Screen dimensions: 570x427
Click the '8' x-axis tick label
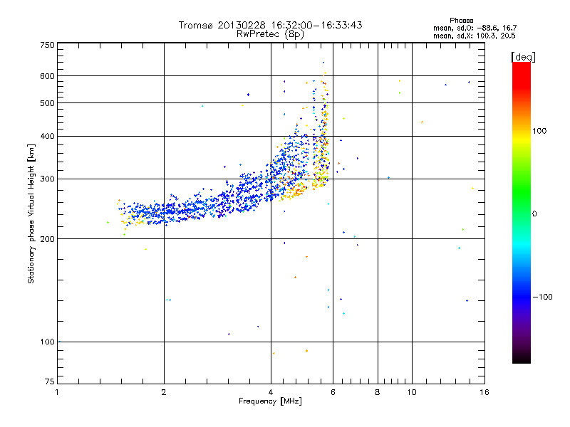pyautogui.click(x=378, y=392)
